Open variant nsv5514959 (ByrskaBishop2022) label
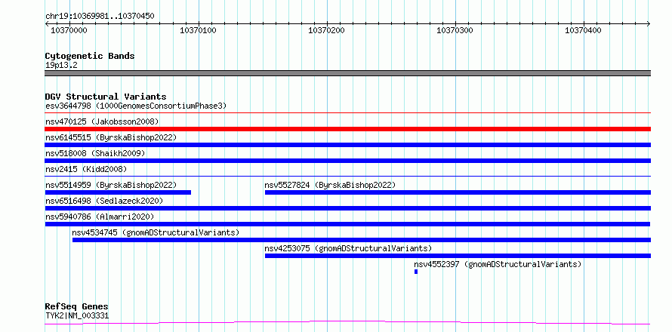Viewport: 672px width, 332px height. tap(111, 185)
